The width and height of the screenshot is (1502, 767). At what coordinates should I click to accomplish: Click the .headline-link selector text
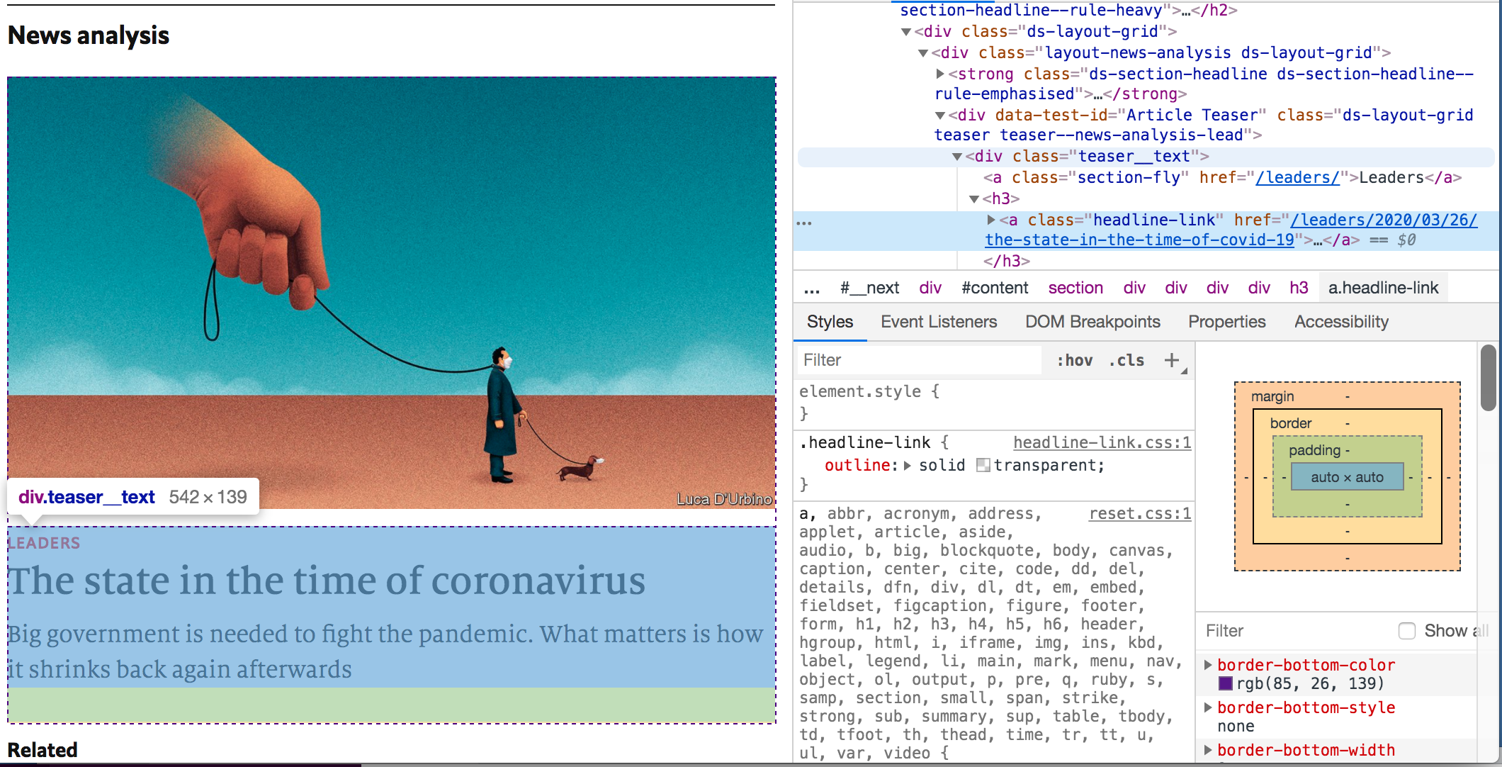click(864, 442)
